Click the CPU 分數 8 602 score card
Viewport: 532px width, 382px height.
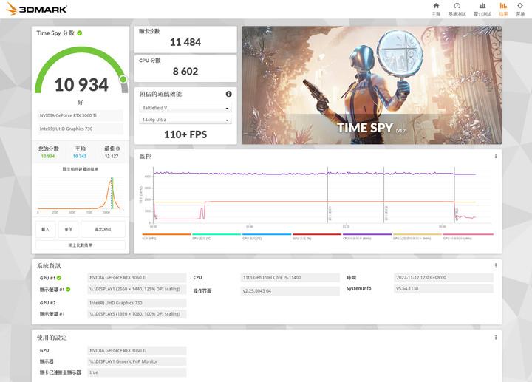pos(185,69)
